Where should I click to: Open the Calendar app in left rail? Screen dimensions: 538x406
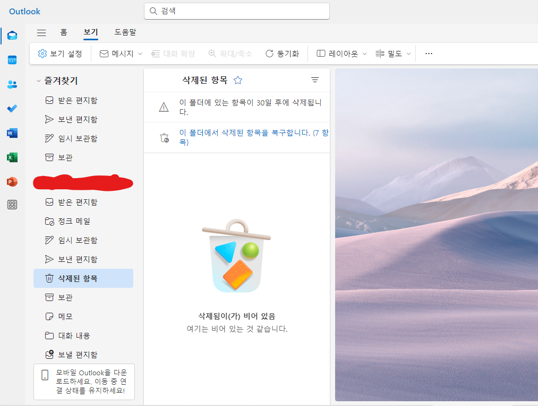click(x=12, y=60)
